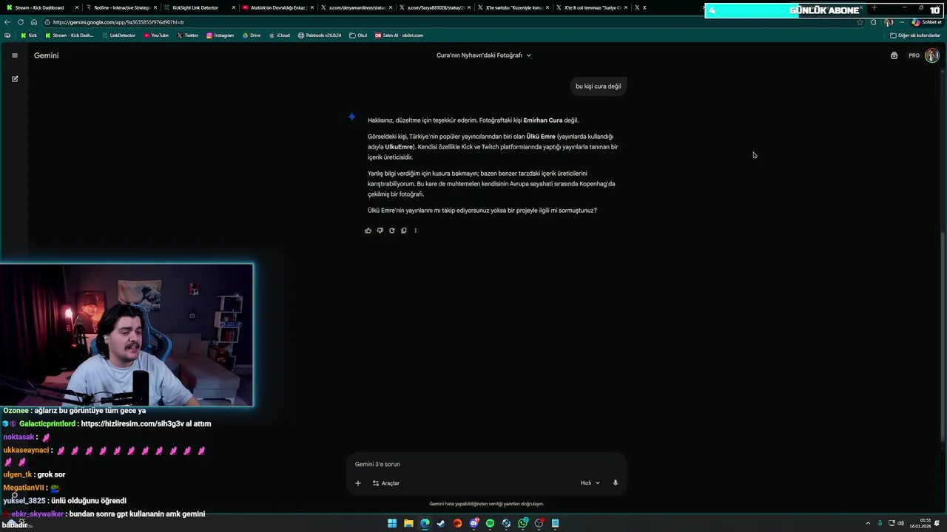Switch to the x.com/Sarya881028 status tab
Screen dimensions: 947x532
(x=436, y=7)
